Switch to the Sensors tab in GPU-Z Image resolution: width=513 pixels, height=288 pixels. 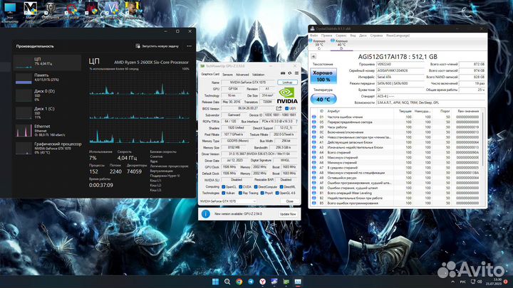227,75
